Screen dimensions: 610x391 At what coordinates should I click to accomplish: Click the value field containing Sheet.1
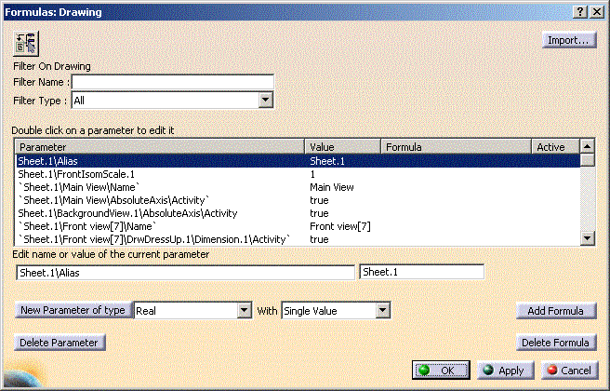(x=421, y=272)
